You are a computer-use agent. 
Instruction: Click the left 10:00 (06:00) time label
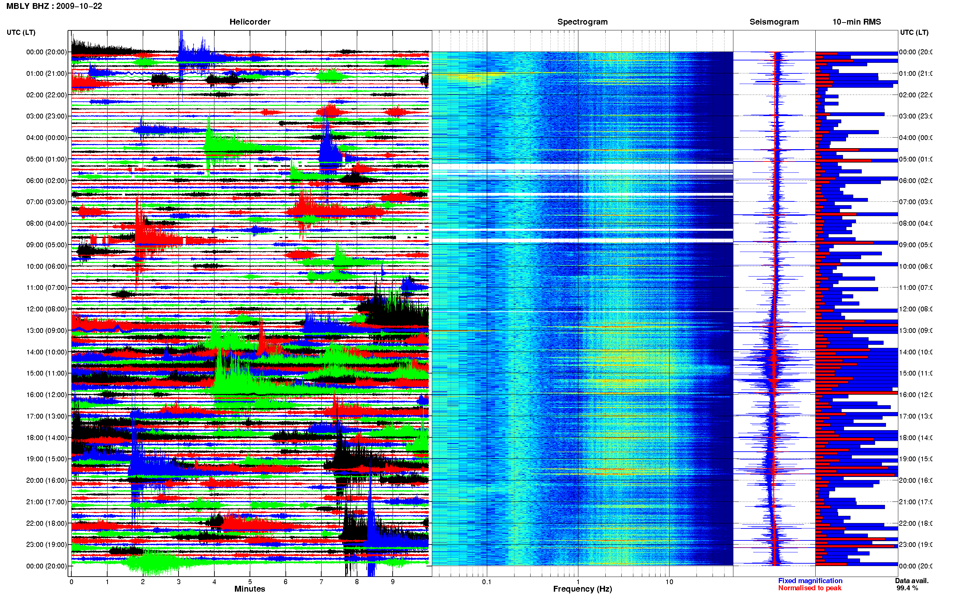(x=46, y=266)
